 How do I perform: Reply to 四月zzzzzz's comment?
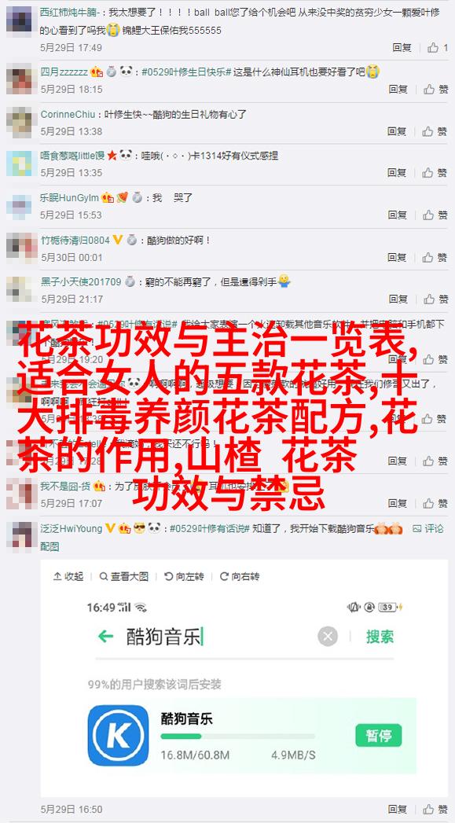click(398, 90)
